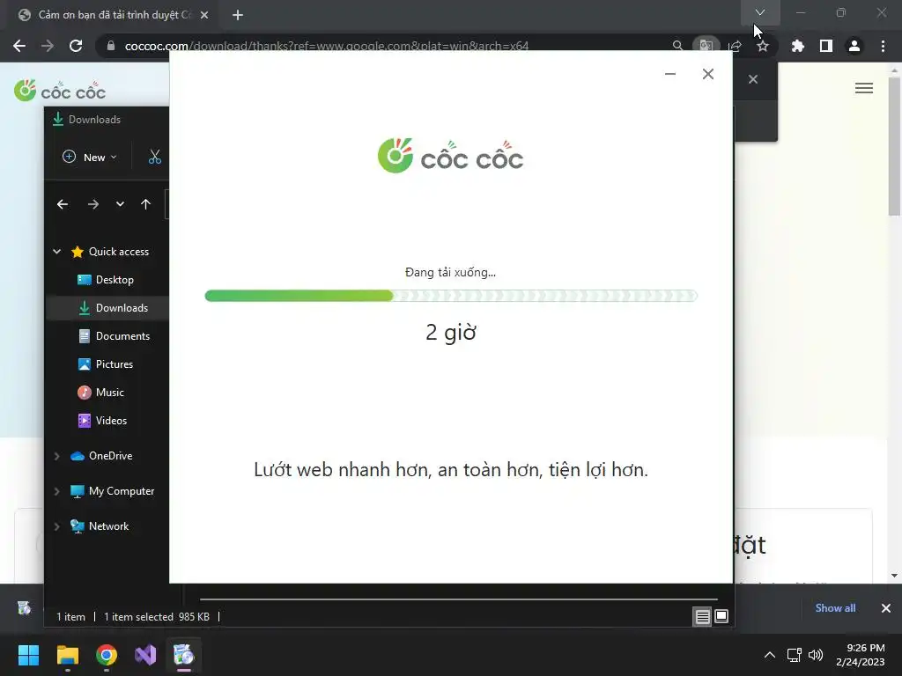Viewport: 902px width, 676px height.
Task: Select Network in navigation pane
Action: coord(108,526)
